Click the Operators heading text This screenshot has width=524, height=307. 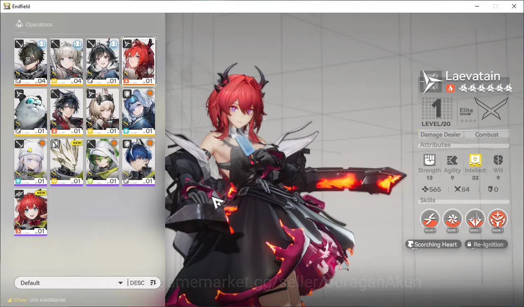point(39,24)
